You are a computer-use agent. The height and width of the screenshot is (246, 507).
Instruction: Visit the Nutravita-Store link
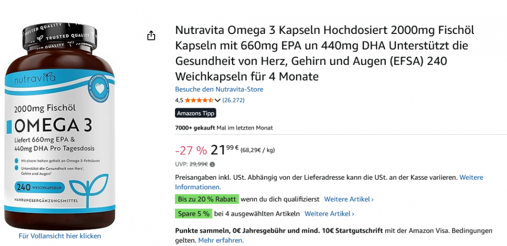point(219,90)
